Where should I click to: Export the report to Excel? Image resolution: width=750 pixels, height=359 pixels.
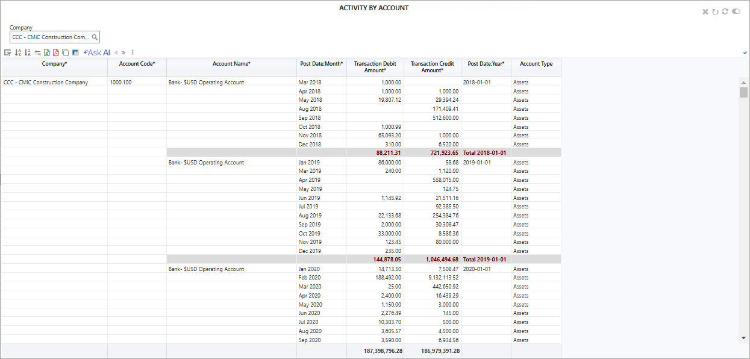click(x=47, y=52)
